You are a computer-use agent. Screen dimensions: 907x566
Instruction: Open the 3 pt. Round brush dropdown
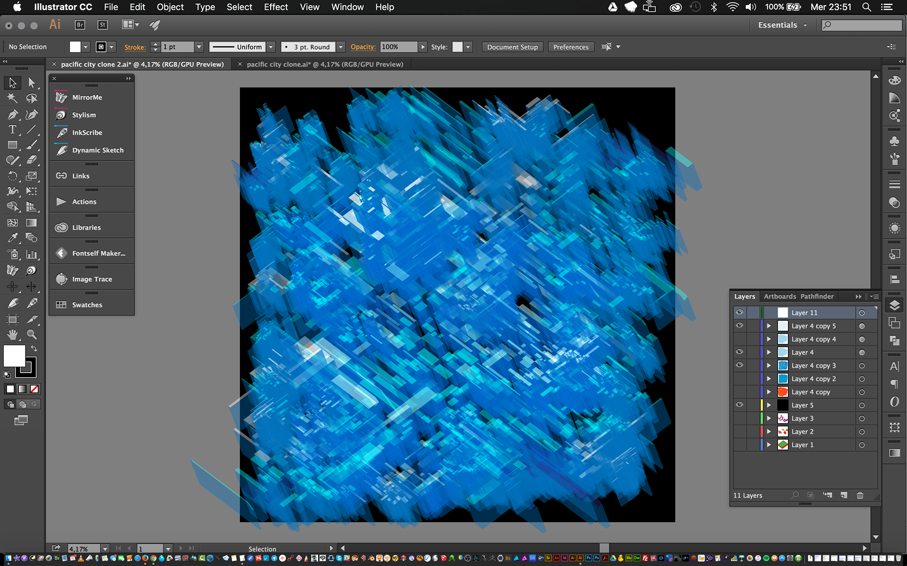coord(341,47)
